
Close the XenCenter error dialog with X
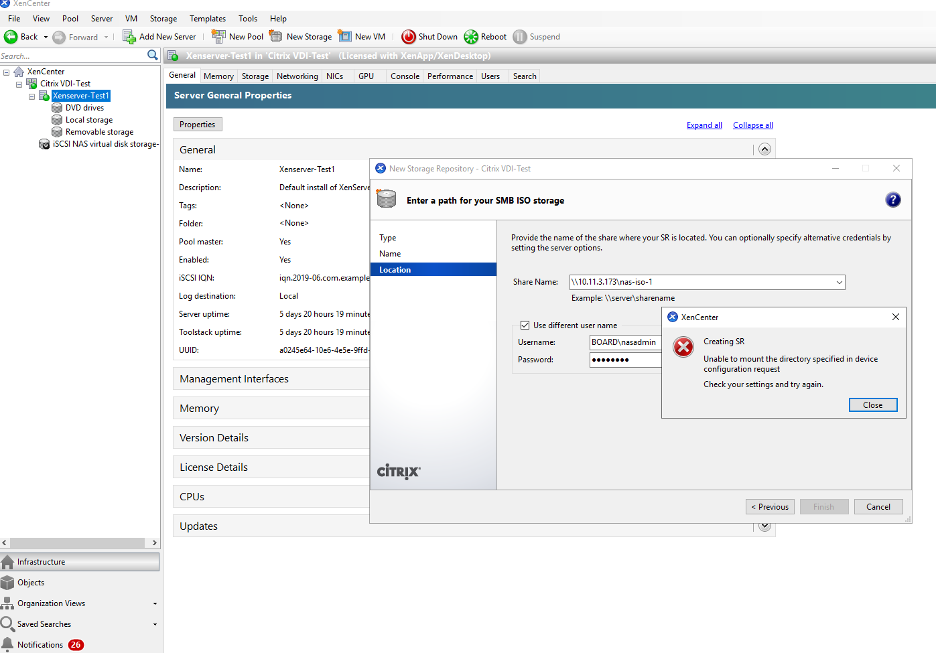pos(896,317)
